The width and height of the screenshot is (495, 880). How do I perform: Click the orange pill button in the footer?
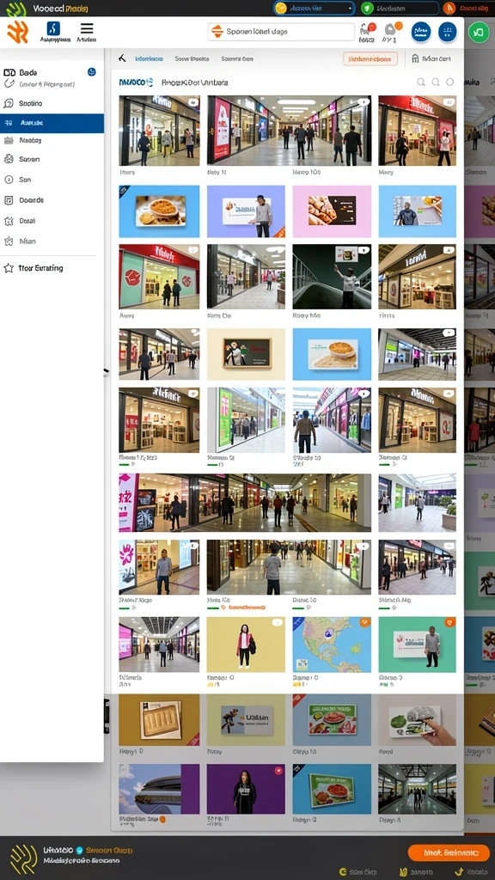[x=449, y=852]
